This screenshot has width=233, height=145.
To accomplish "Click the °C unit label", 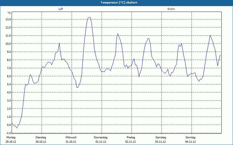I will coord(9,13).
